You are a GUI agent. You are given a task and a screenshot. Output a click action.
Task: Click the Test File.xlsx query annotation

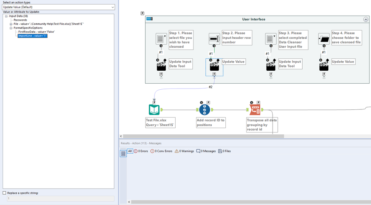click(x=160, y=122)
